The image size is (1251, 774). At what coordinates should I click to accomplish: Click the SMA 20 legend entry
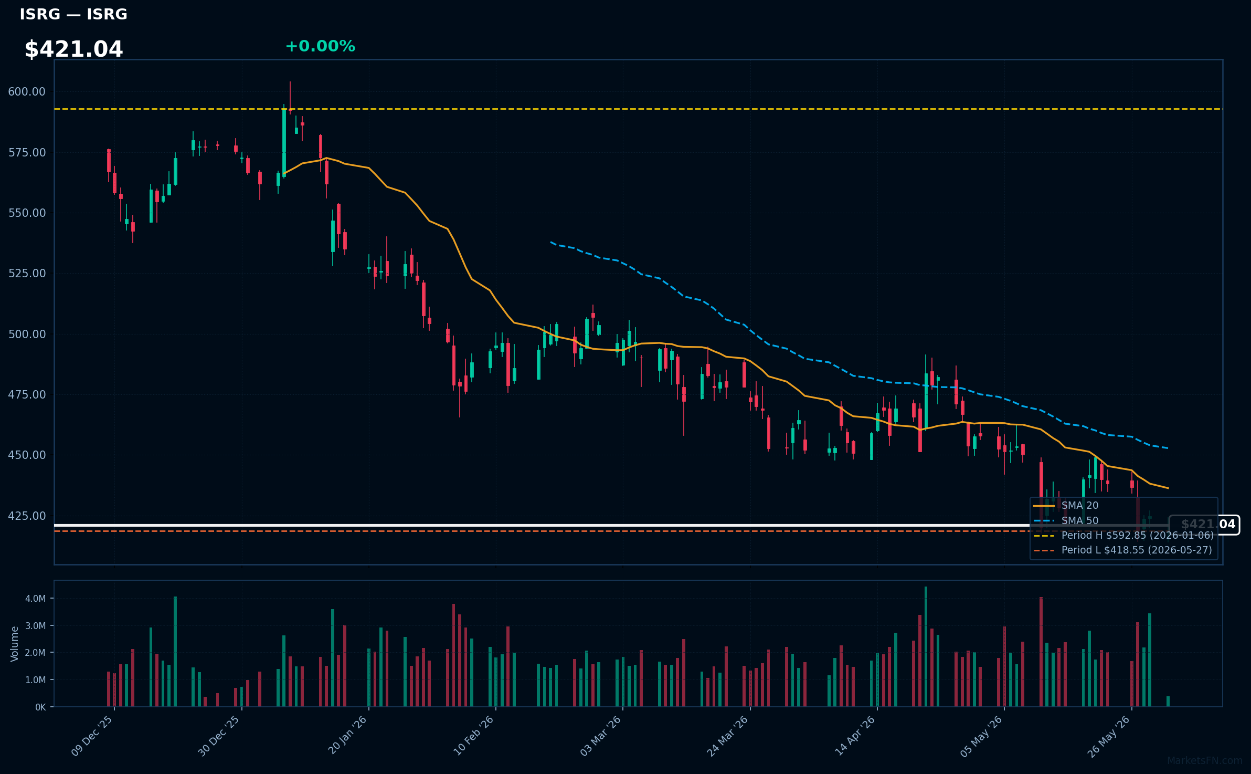click(1066, 506)
